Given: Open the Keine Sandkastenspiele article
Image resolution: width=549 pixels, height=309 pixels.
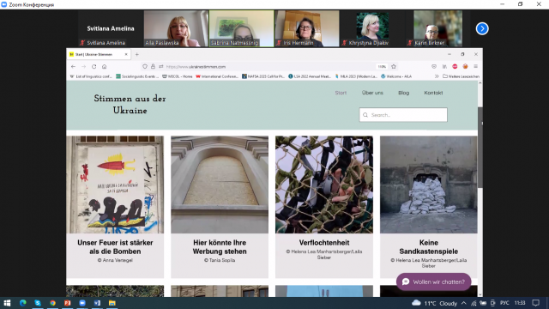Looking at the screenshot, I should click(429, 247).
